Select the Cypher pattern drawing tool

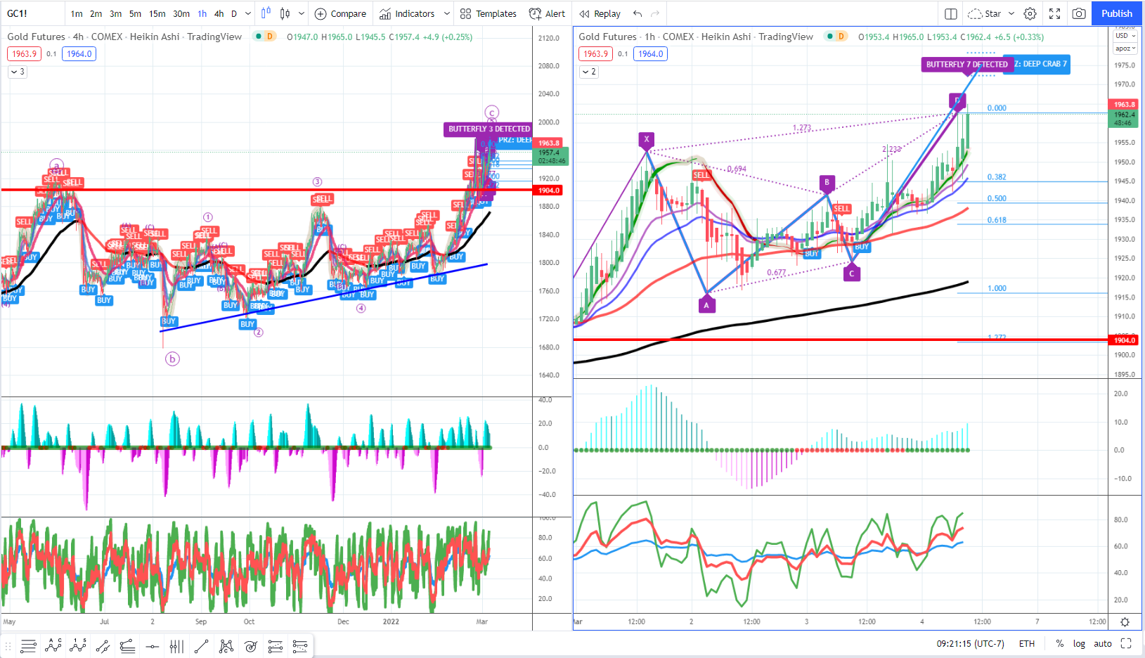(226, 646)
